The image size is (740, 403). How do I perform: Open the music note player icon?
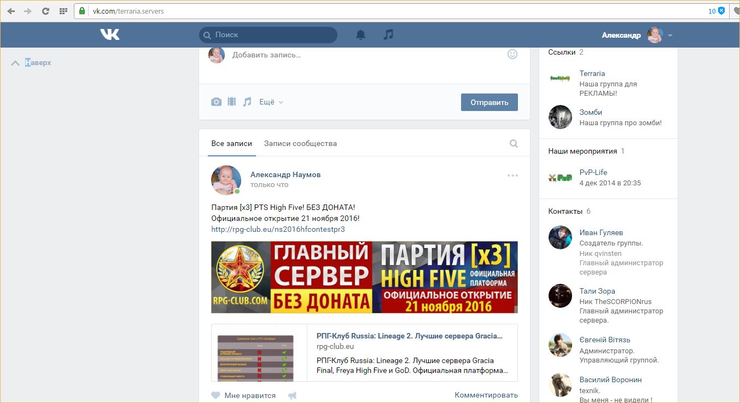(388, 34)
